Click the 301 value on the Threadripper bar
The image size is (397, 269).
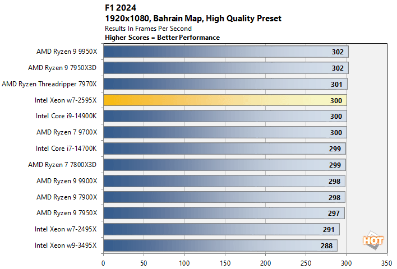click(x=337, y=84)
